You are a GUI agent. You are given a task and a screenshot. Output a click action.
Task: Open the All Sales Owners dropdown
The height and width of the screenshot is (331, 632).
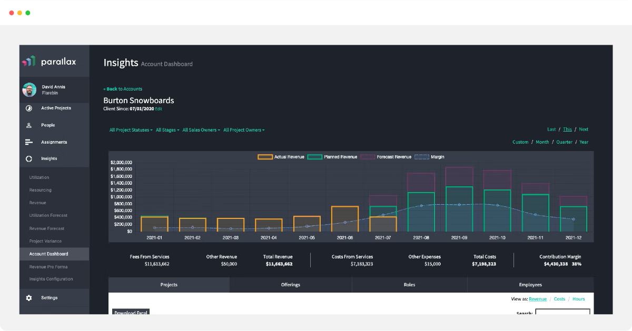[201, 129]
